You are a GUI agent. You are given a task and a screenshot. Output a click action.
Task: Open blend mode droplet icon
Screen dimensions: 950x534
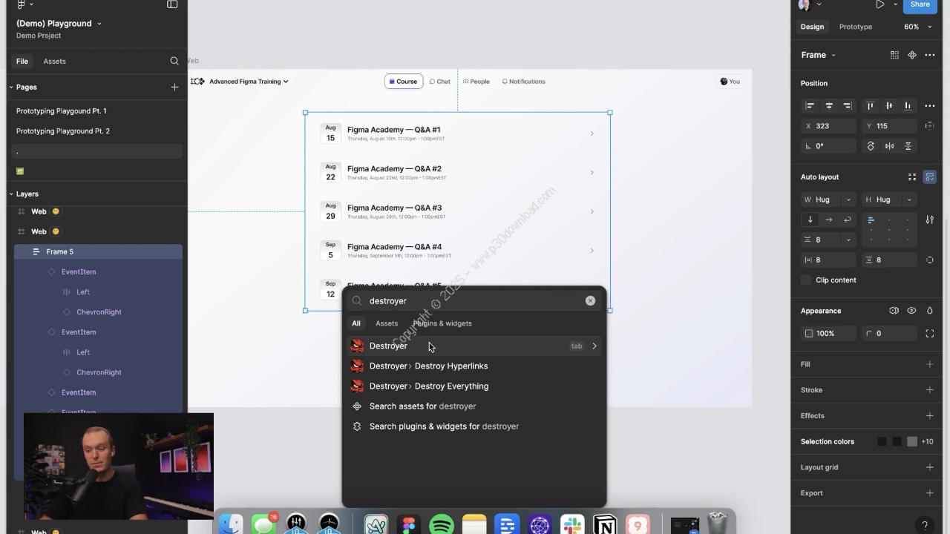(x=930, y=311)
